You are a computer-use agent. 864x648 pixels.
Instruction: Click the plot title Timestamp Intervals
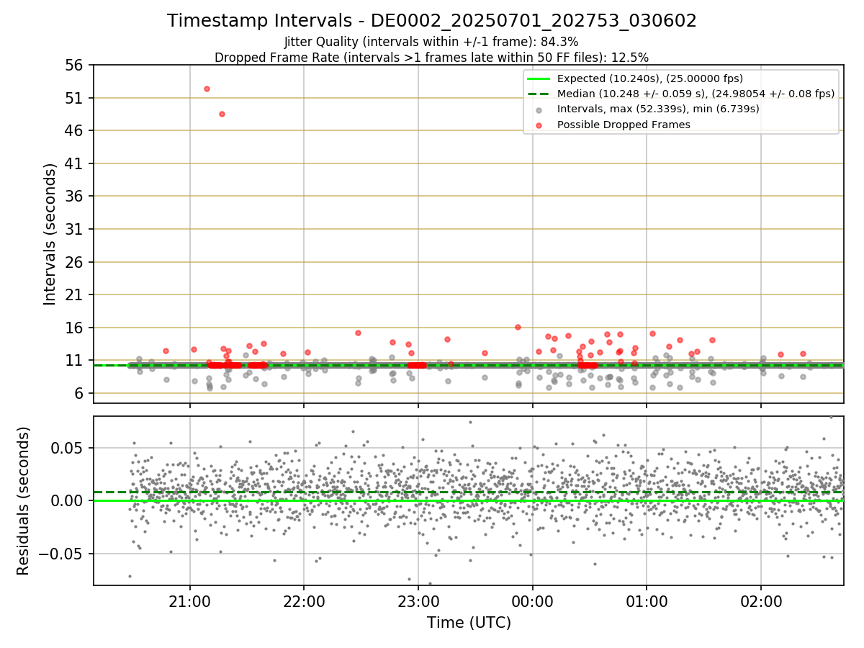(x=432, y=21)
